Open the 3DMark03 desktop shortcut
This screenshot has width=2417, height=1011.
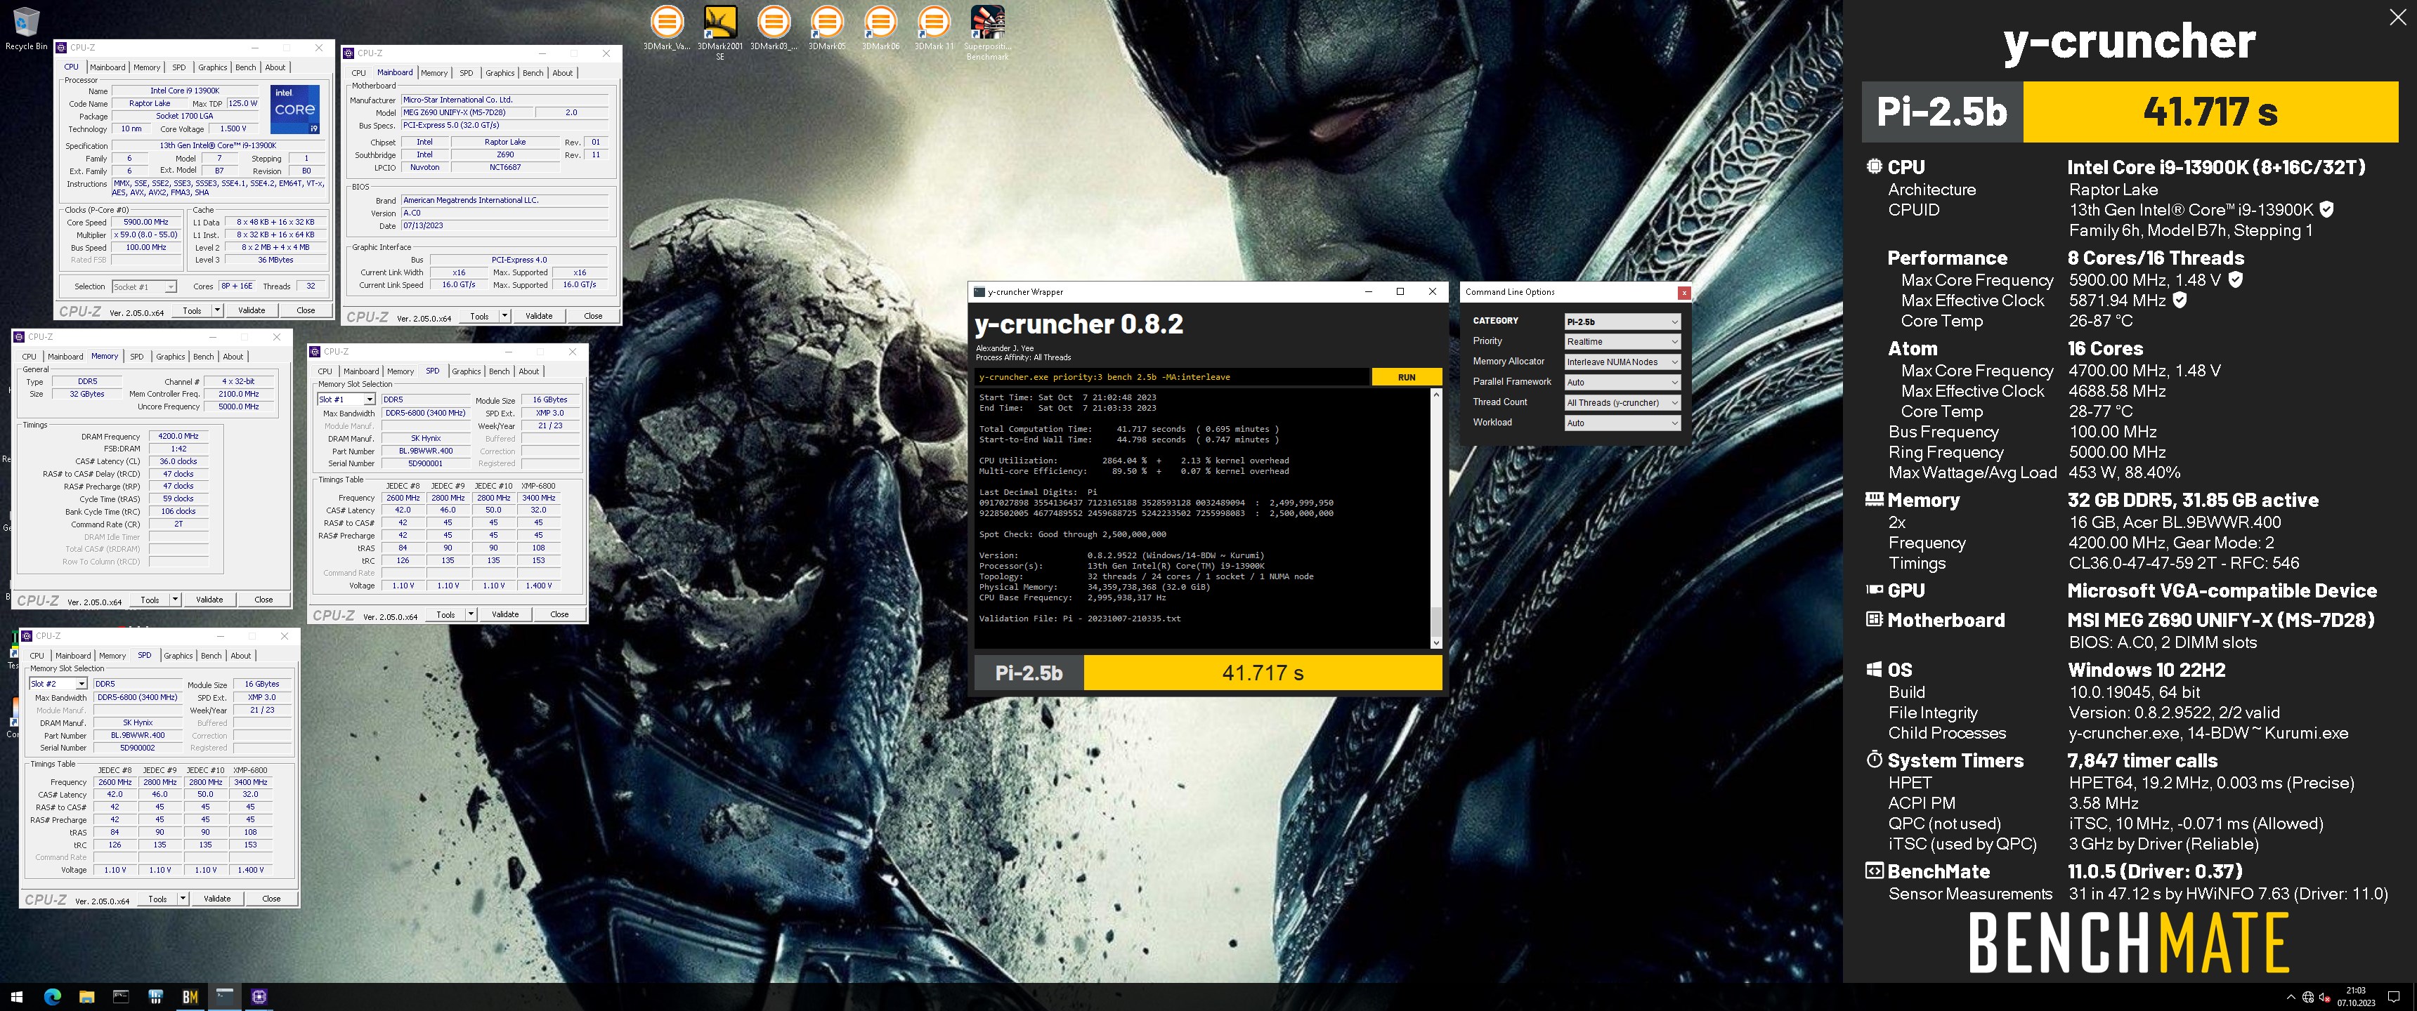[773, 27]
